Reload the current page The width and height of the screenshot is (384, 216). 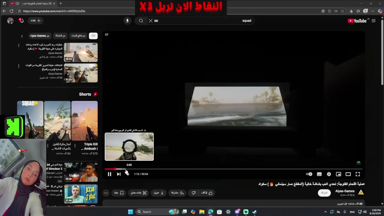point(11,11)
